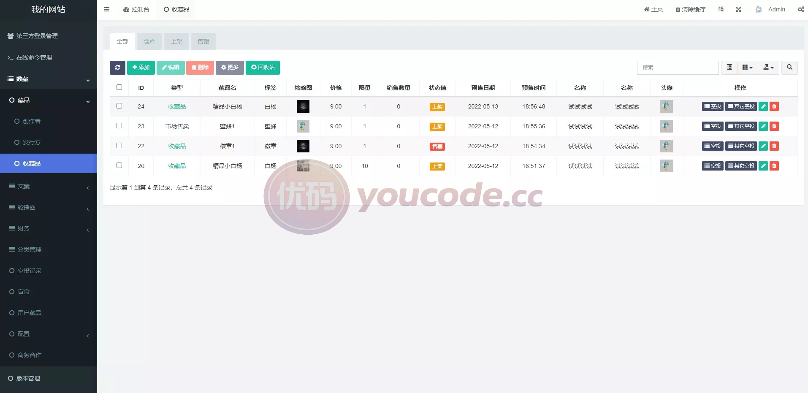Delete row ID 22 with red trash icon
The image size is (808, 393).
point(774,146)
